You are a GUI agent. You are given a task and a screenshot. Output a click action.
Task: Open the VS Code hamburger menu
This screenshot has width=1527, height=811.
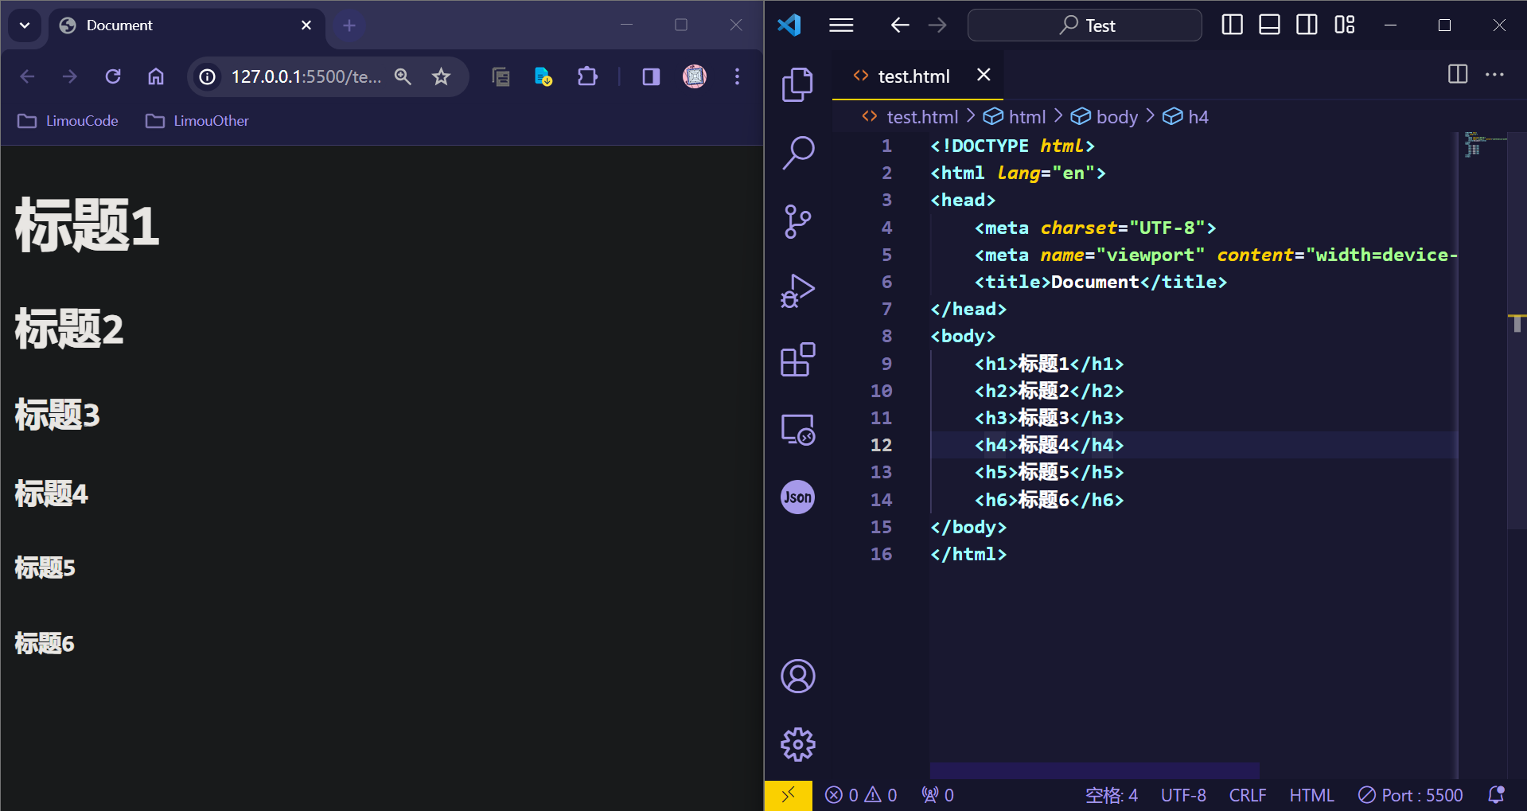tap(841, 25)
